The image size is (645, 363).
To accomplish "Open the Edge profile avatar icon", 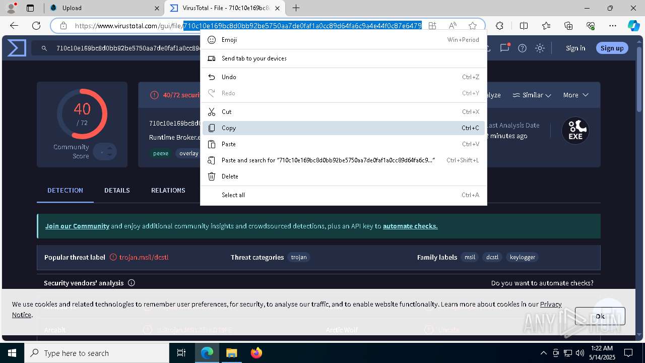I will [11, 8].
